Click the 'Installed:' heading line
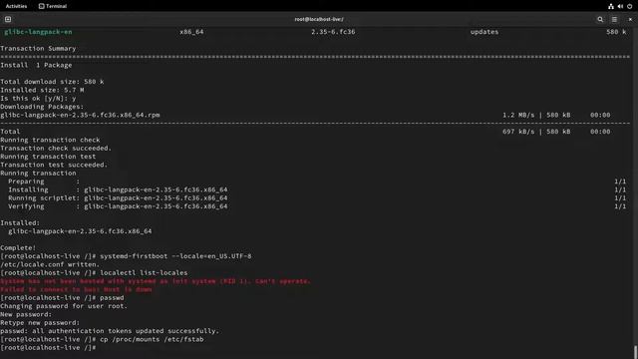 [x=20, y=223]
